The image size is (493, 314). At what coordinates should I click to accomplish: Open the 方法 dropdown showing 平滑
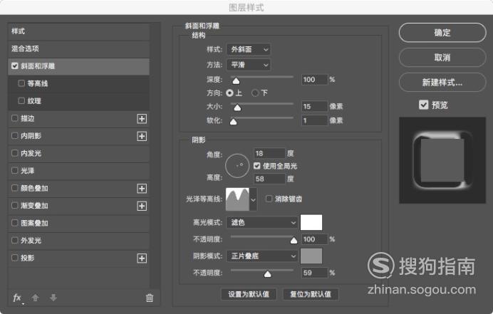coord(249,65)
